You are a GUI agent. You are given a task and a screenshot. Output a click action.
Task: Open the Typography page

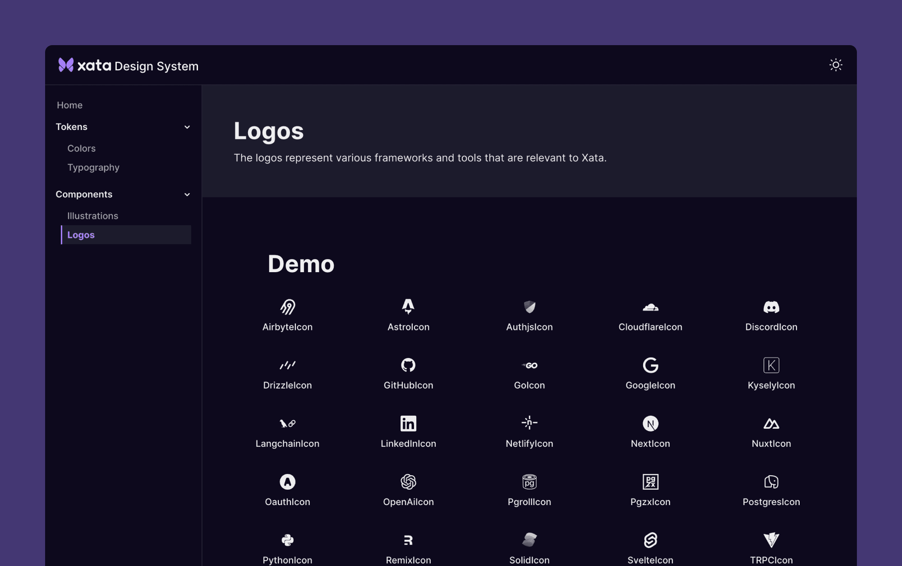(x=93, y=167)
